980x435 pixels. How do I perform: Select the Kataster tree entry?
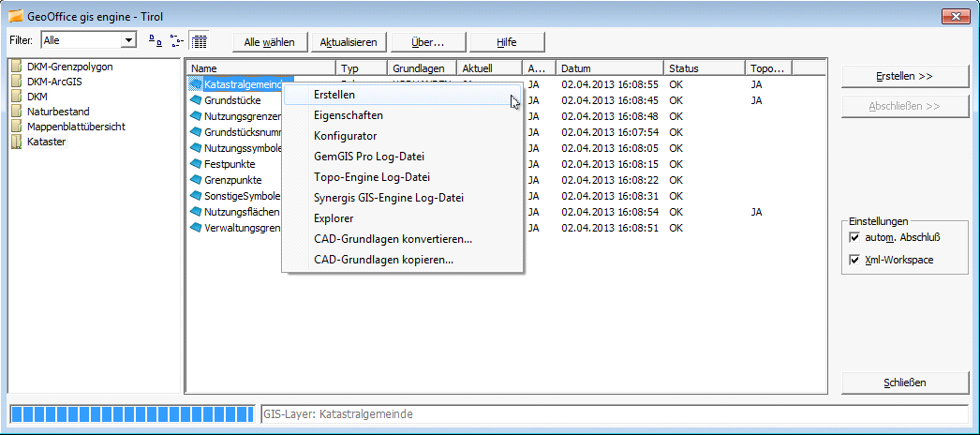pos(46,142)
